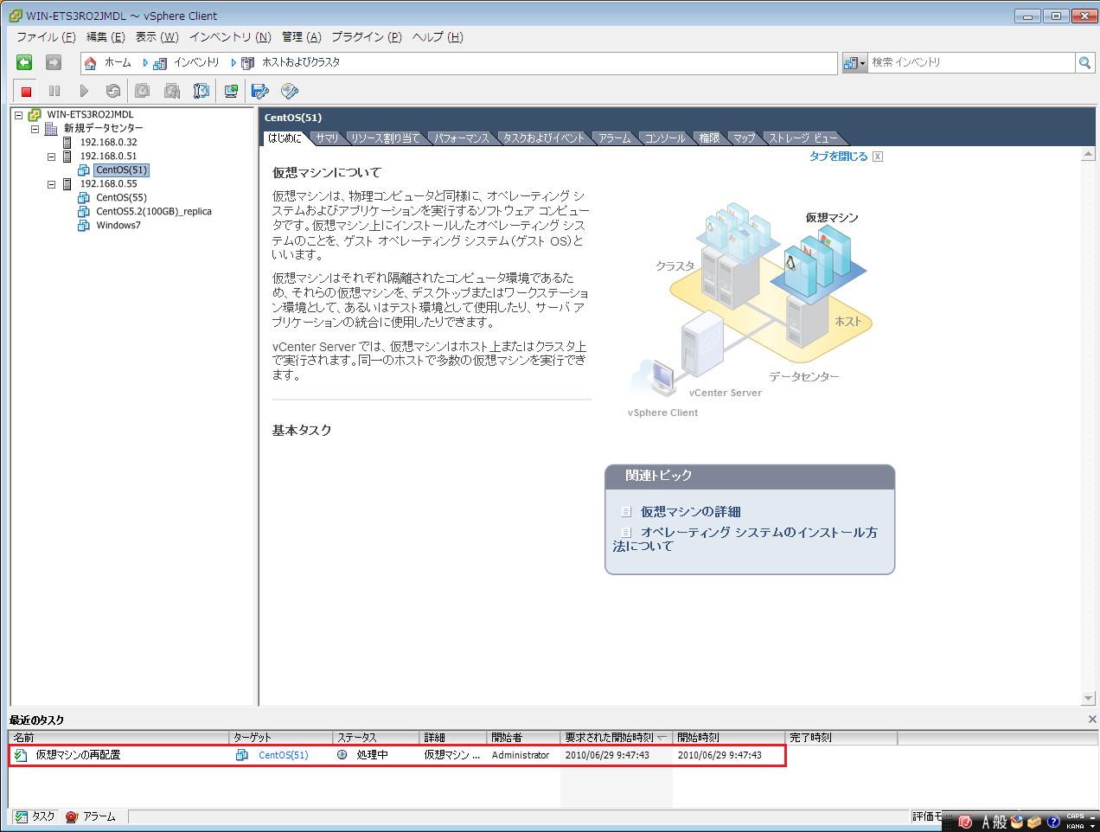Click the IME help question mark icon
The height and width of the screenshot is (832, 1100).
[x=1053, y=822]
